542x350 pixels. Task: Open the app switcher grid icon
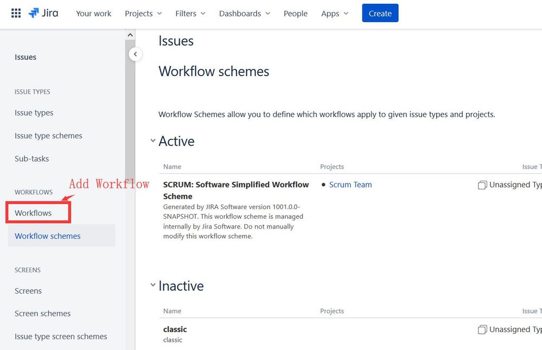click(x=16, y=13)
